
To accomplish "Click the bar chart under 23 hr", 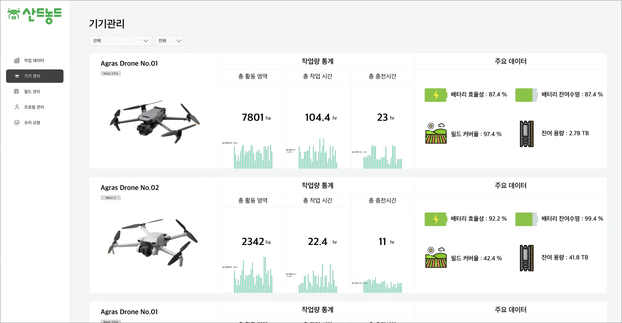I will (x=383, y=156).
